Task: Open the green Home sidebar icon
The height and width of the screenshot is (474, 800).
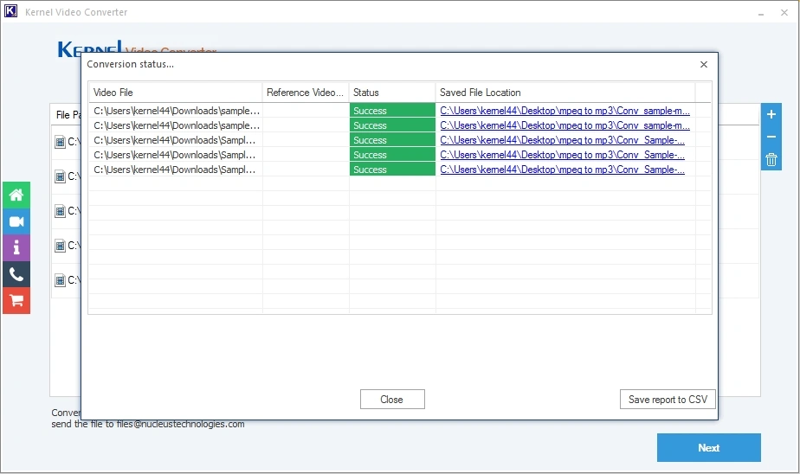Action: pyautogui.click(x=16, y=195)
